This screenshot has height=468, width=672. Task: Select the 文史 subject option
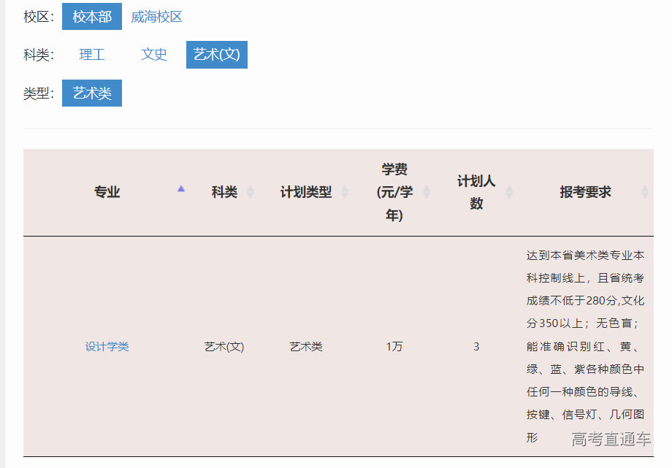154,54
